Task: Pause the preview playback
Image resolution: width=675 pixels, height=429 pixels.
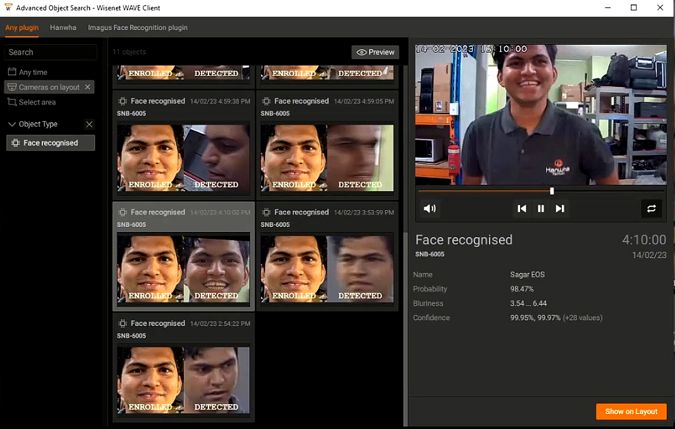Action: pos(541,209)
